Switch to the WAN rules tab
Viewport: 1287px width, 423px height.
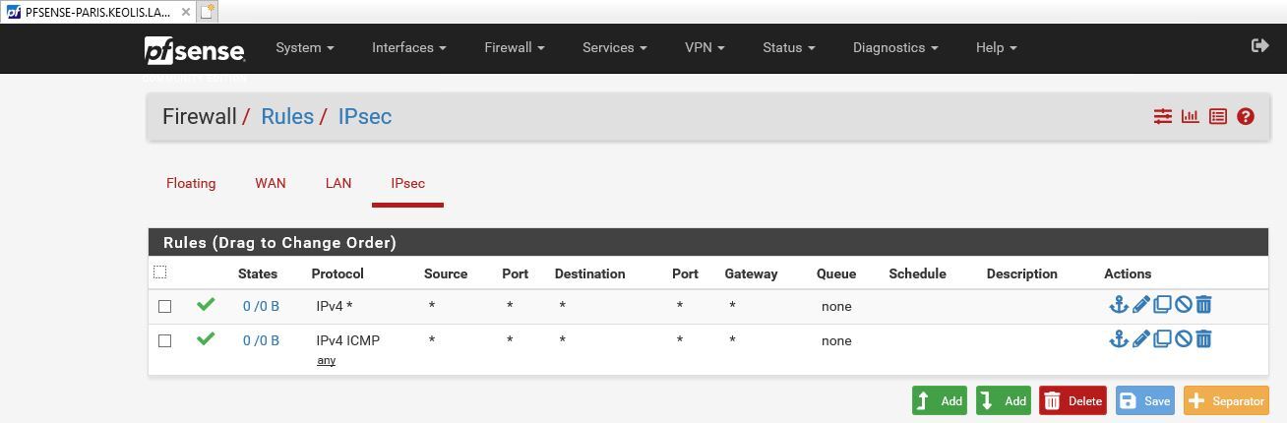point(271,183)
